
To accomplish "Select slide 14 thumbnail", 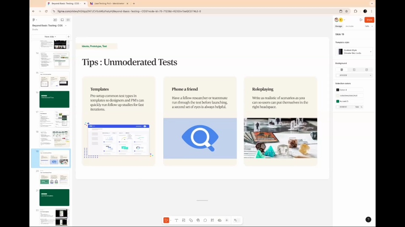I will point(54,60).
